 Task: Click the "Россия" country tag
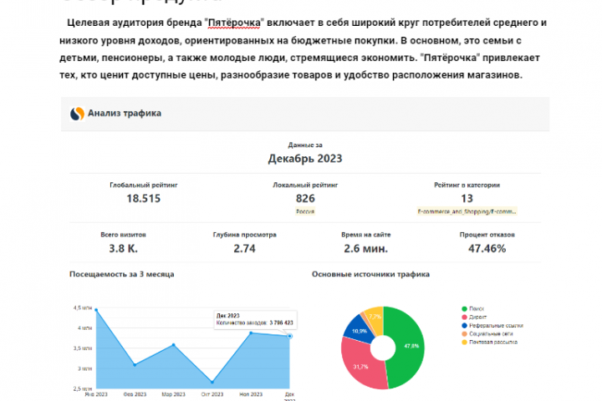pos(305,211)
